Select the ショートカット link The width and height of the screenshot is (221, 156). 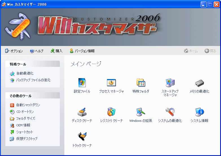[x=25, y=132]
